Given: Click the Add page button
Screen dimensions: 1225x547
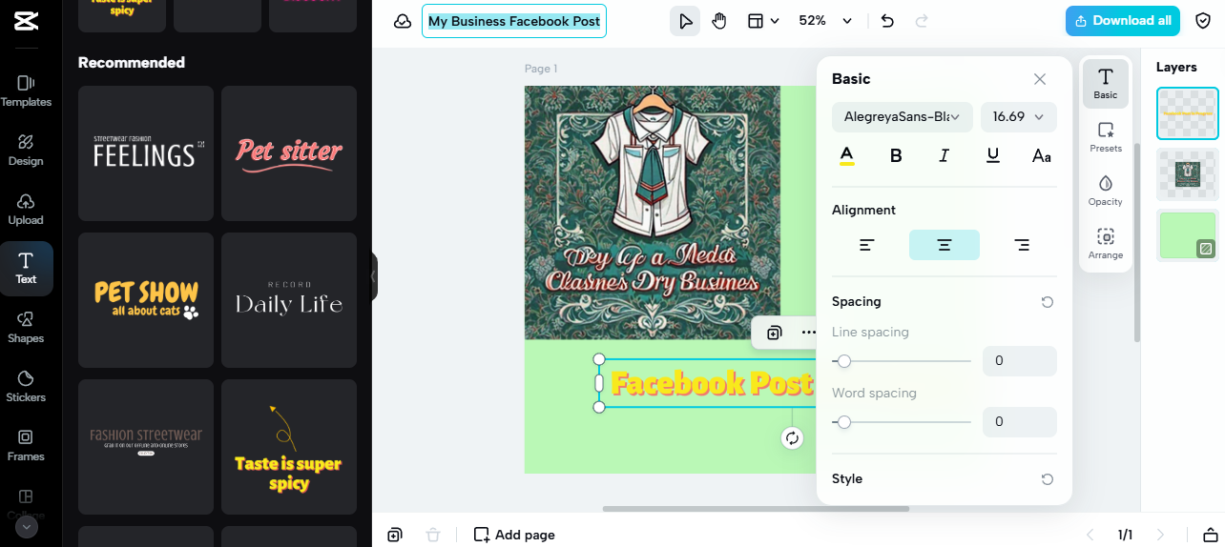Looking at the screenshot, I should pos(514,535).
